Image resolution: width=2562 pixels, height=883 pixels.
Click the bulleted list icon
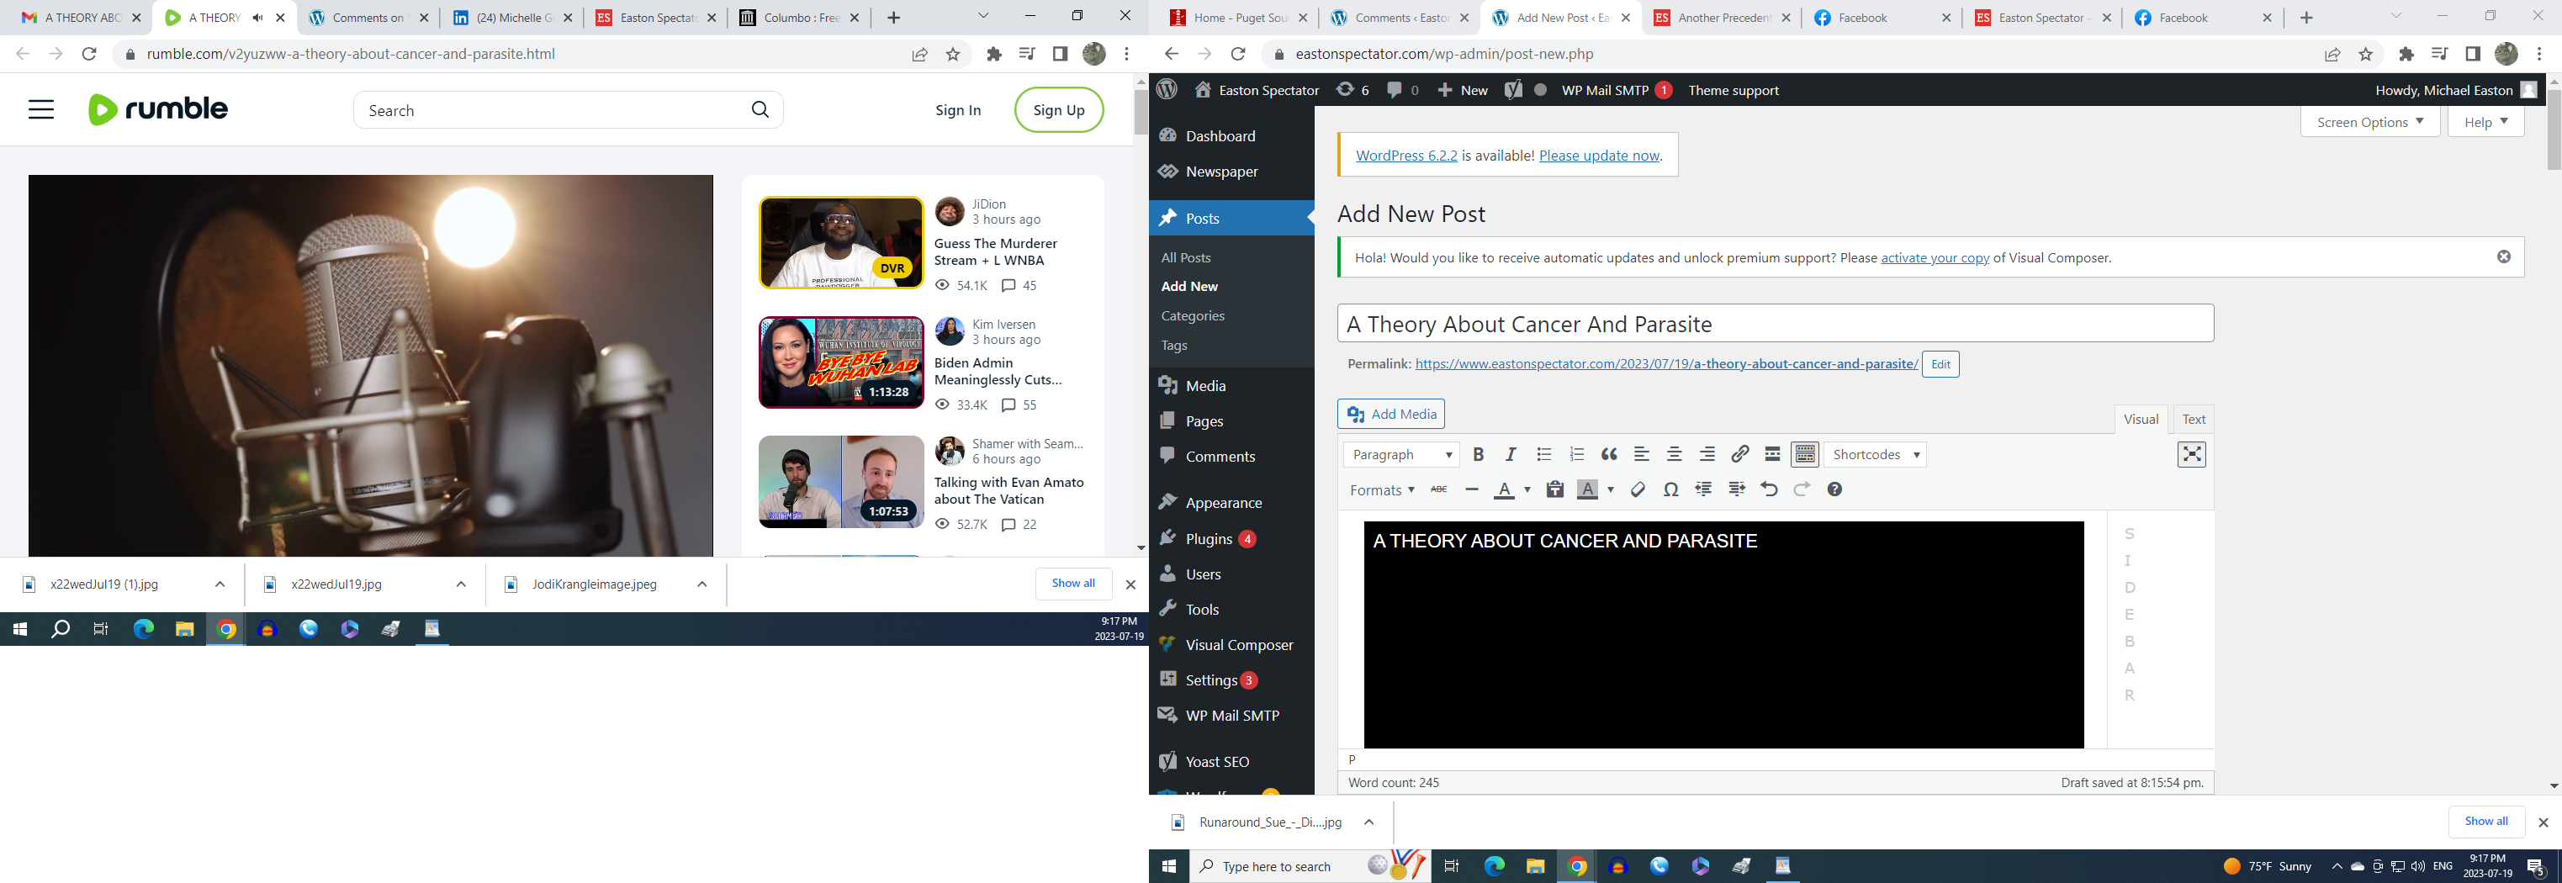[x=1543, y=454]
